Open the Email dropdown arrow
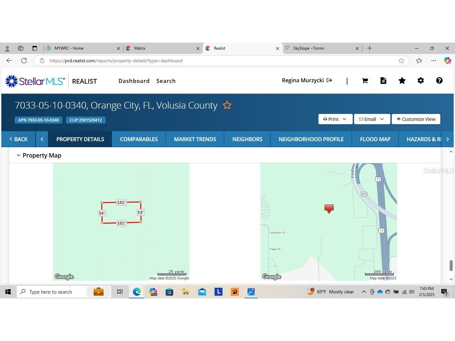This screenshot has height=341, width=455. pyautogui.click(x=382, y=119)
